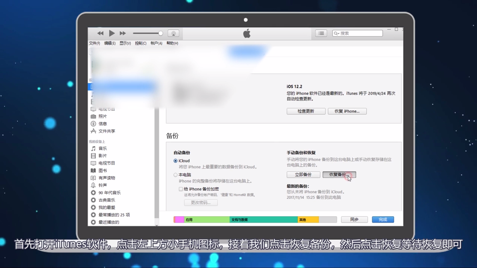Open 90 年代音乐 smart playlist gear icon

coord(94,192)
